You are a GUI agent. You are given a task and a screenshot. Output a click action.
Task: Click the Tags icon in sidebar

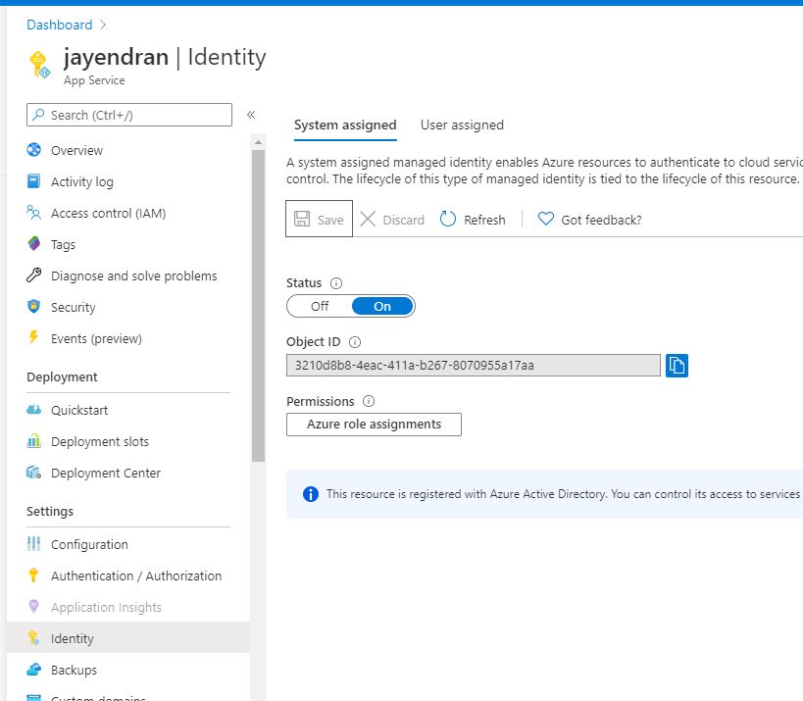pos(33,244)
